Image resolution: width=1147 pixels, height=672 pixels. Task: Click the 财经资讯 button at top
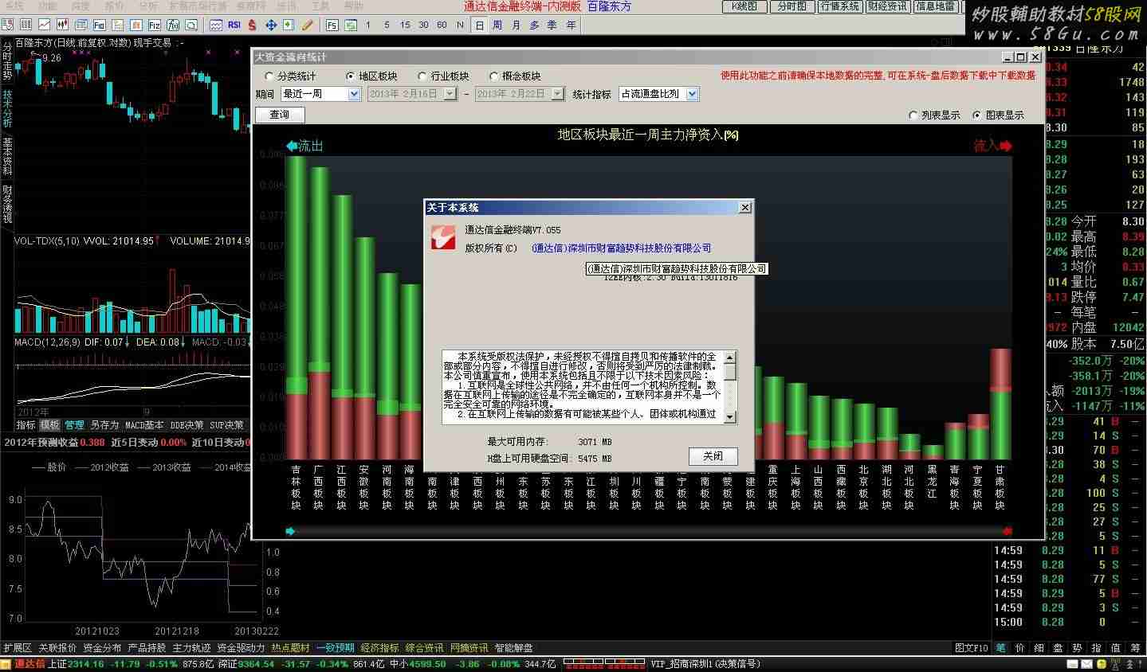pos(887,6)
